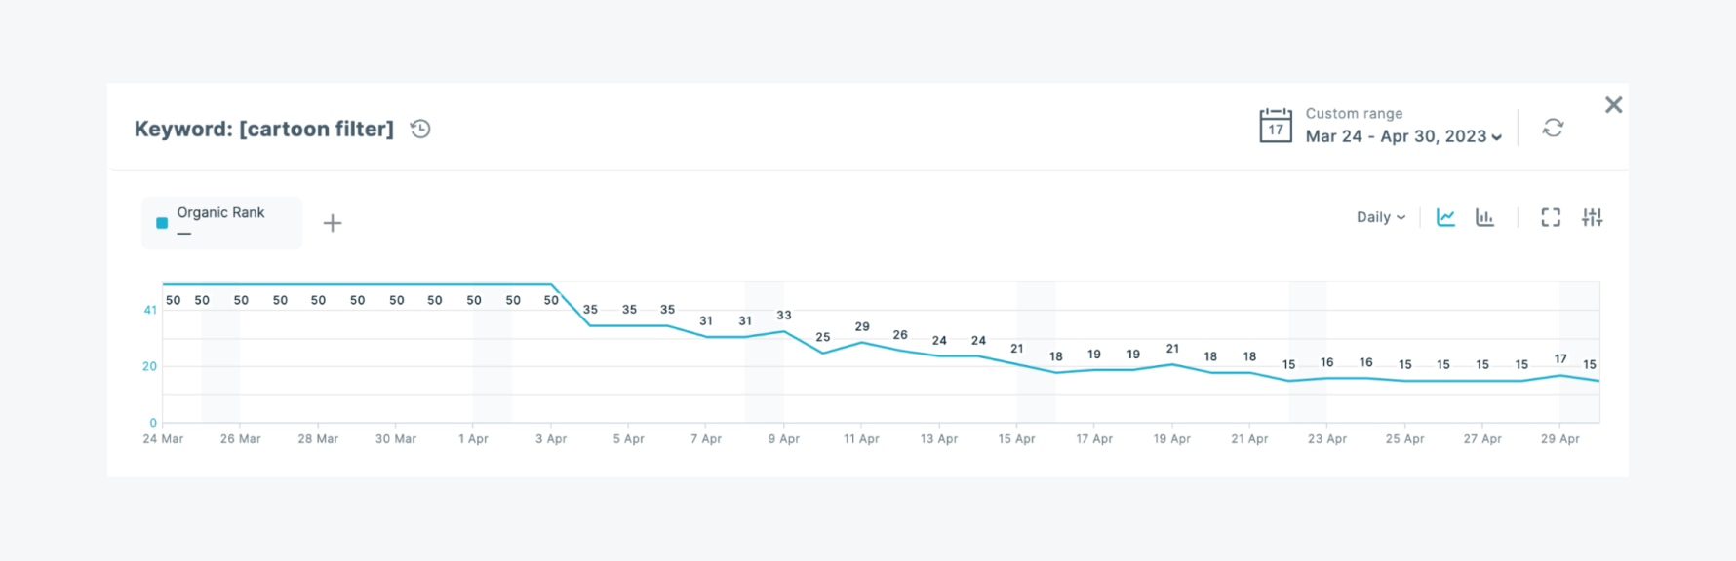This screenshot has width=1736, height=561.
Task: Click the 29 data point on 11 Apr
Action: pyautogui.click(x=862, y=343)
